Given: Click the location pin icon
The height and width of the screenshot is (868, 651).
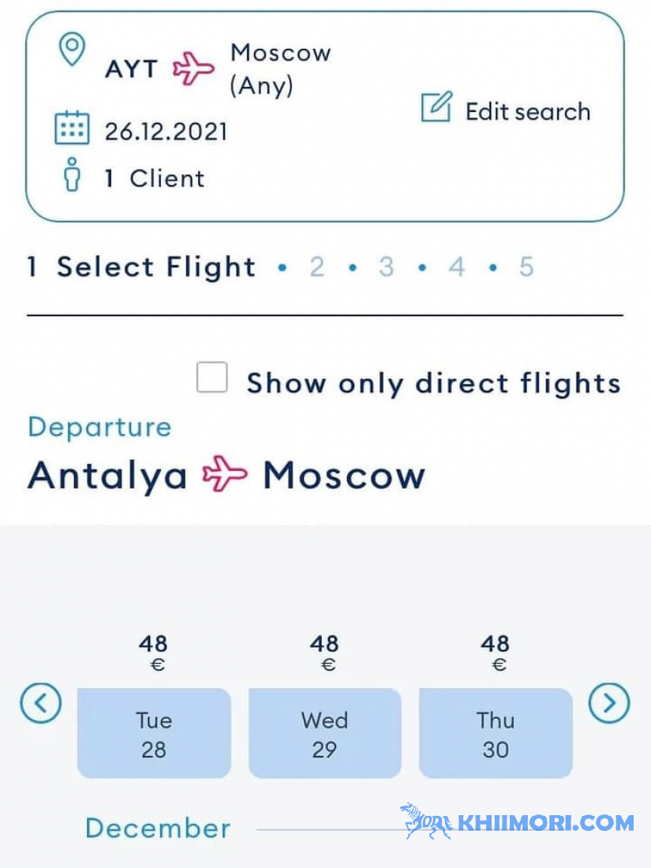Looking at the screenshot, I should tap(72, 49).
